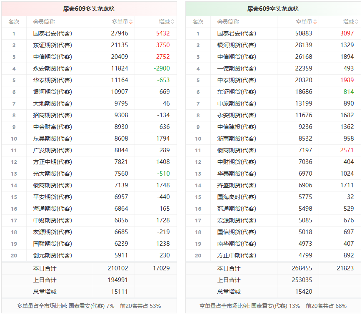This screenshot has height=315, width=362.
Task: Sort long table by 增减 sort arrows
Action: 172,22
